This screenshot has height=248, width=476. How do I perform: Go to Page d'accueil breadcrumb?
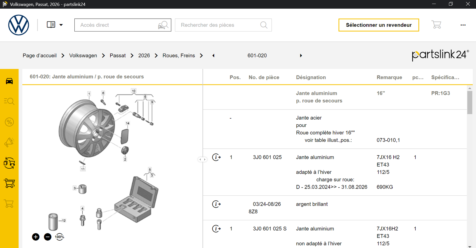pos(40,56)
